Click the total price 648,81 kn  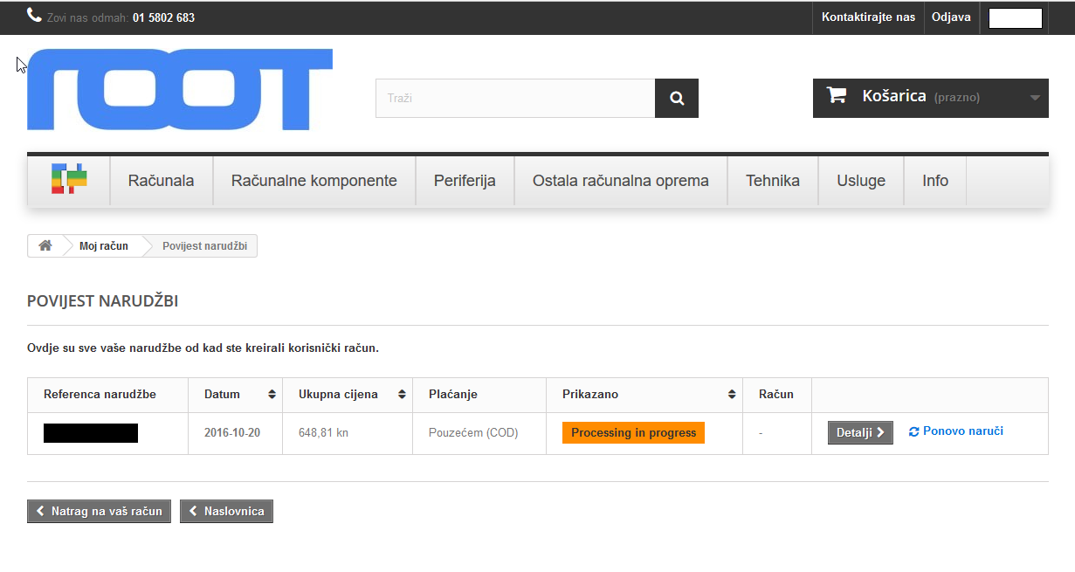click(x=323, y=433)
